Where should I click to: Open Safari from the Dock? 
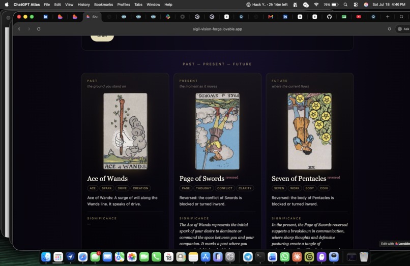click(82, 257)
